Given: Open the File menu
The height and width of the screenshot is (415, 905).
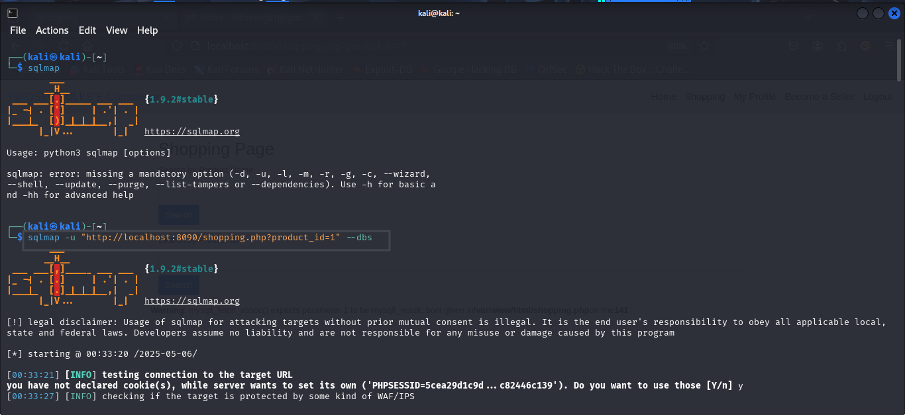Looking at the screenshot, I should click(18, 30).
